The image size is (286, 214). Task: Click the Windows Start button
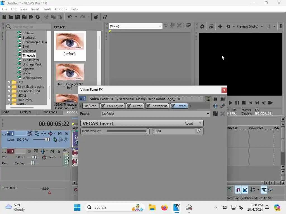(x=77, y=207)
